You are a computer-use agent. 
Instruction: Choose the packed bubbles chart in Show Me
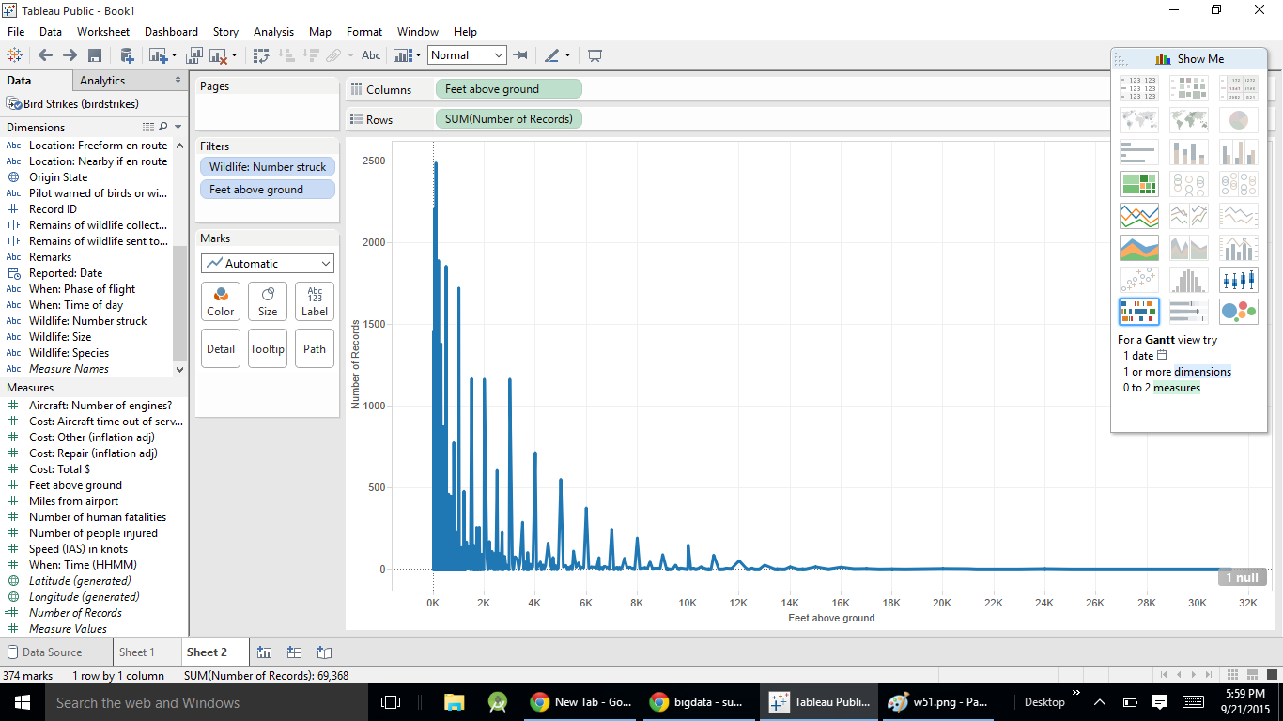[1239, 312]
